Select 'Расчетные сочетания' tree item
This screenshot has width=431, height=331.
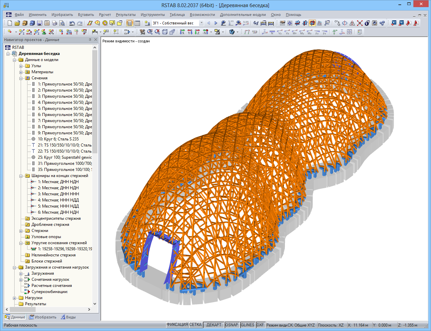(52, 286)
